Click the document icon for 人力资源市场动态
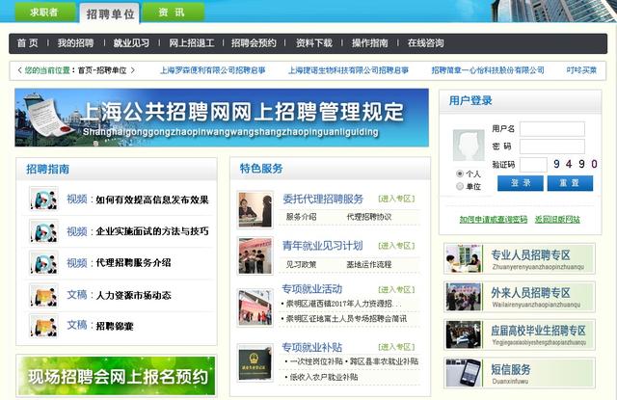 tap(43, 295)
